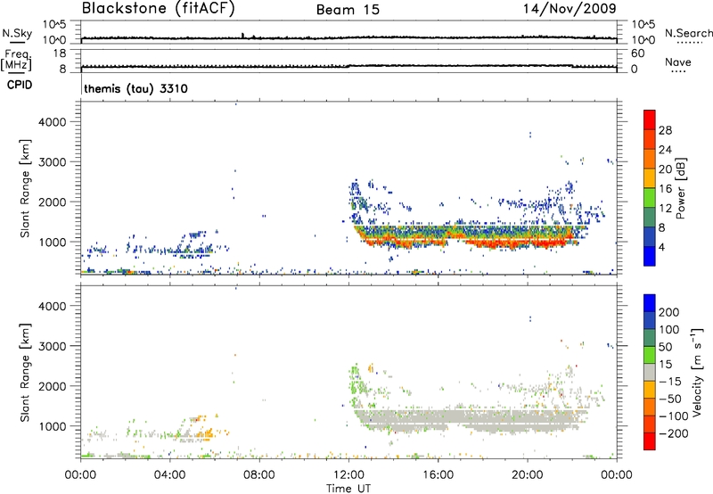
Task: Click "Slant Range [km]" label of velocity panel
Action: [25, 373]
